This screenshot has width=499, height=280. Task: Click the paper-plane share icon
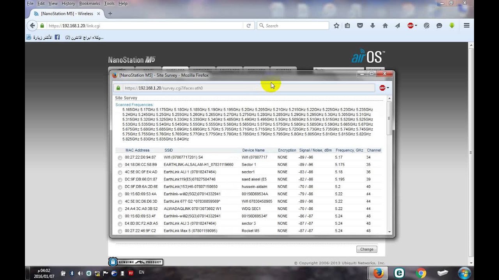pos(398,26)
